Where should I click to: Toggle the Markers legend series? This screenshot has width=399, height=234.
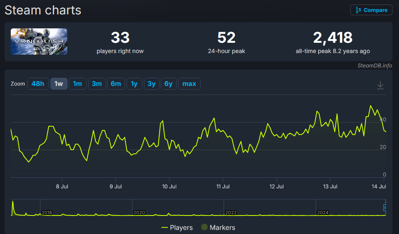[218, 227]
